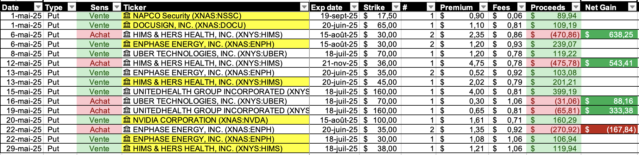
Task: Click stock icon for UBER on 8-mai-25 row
Action: pos(127,53)
